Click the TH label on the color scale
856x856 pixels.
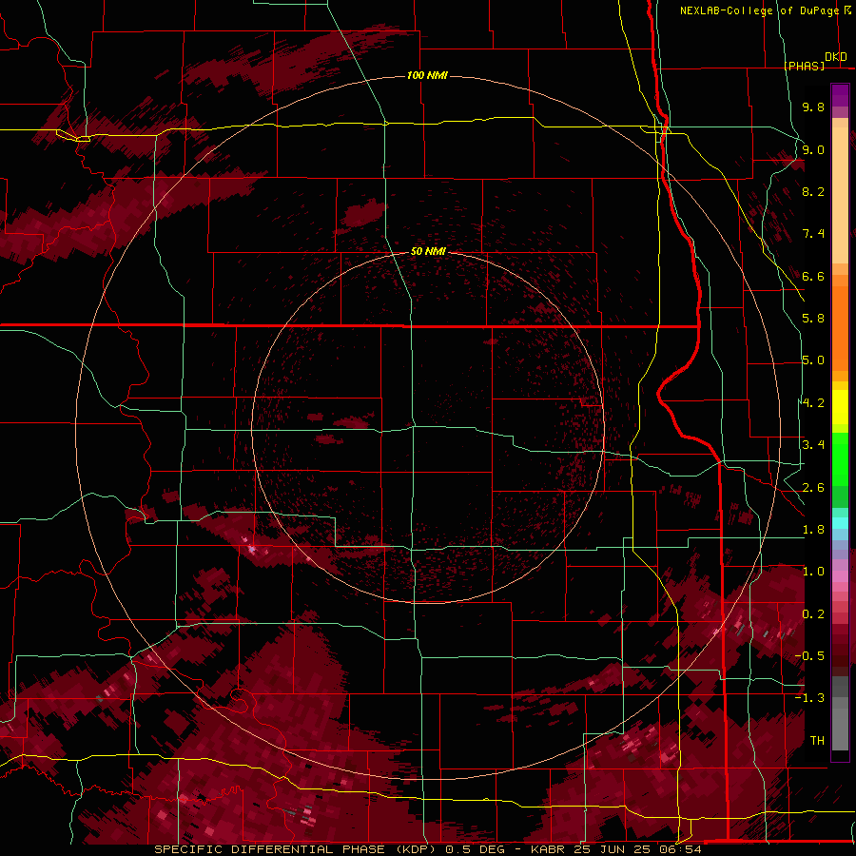point(817,741)
